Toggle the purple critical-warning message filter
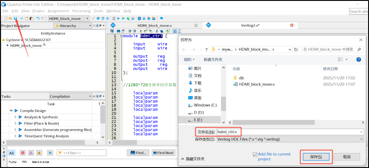Viewport: 369px width, 168px height. point(31,153)
